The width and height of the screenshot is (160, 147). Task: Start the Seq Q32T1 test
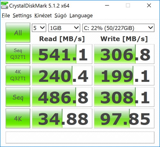point(18,54)
